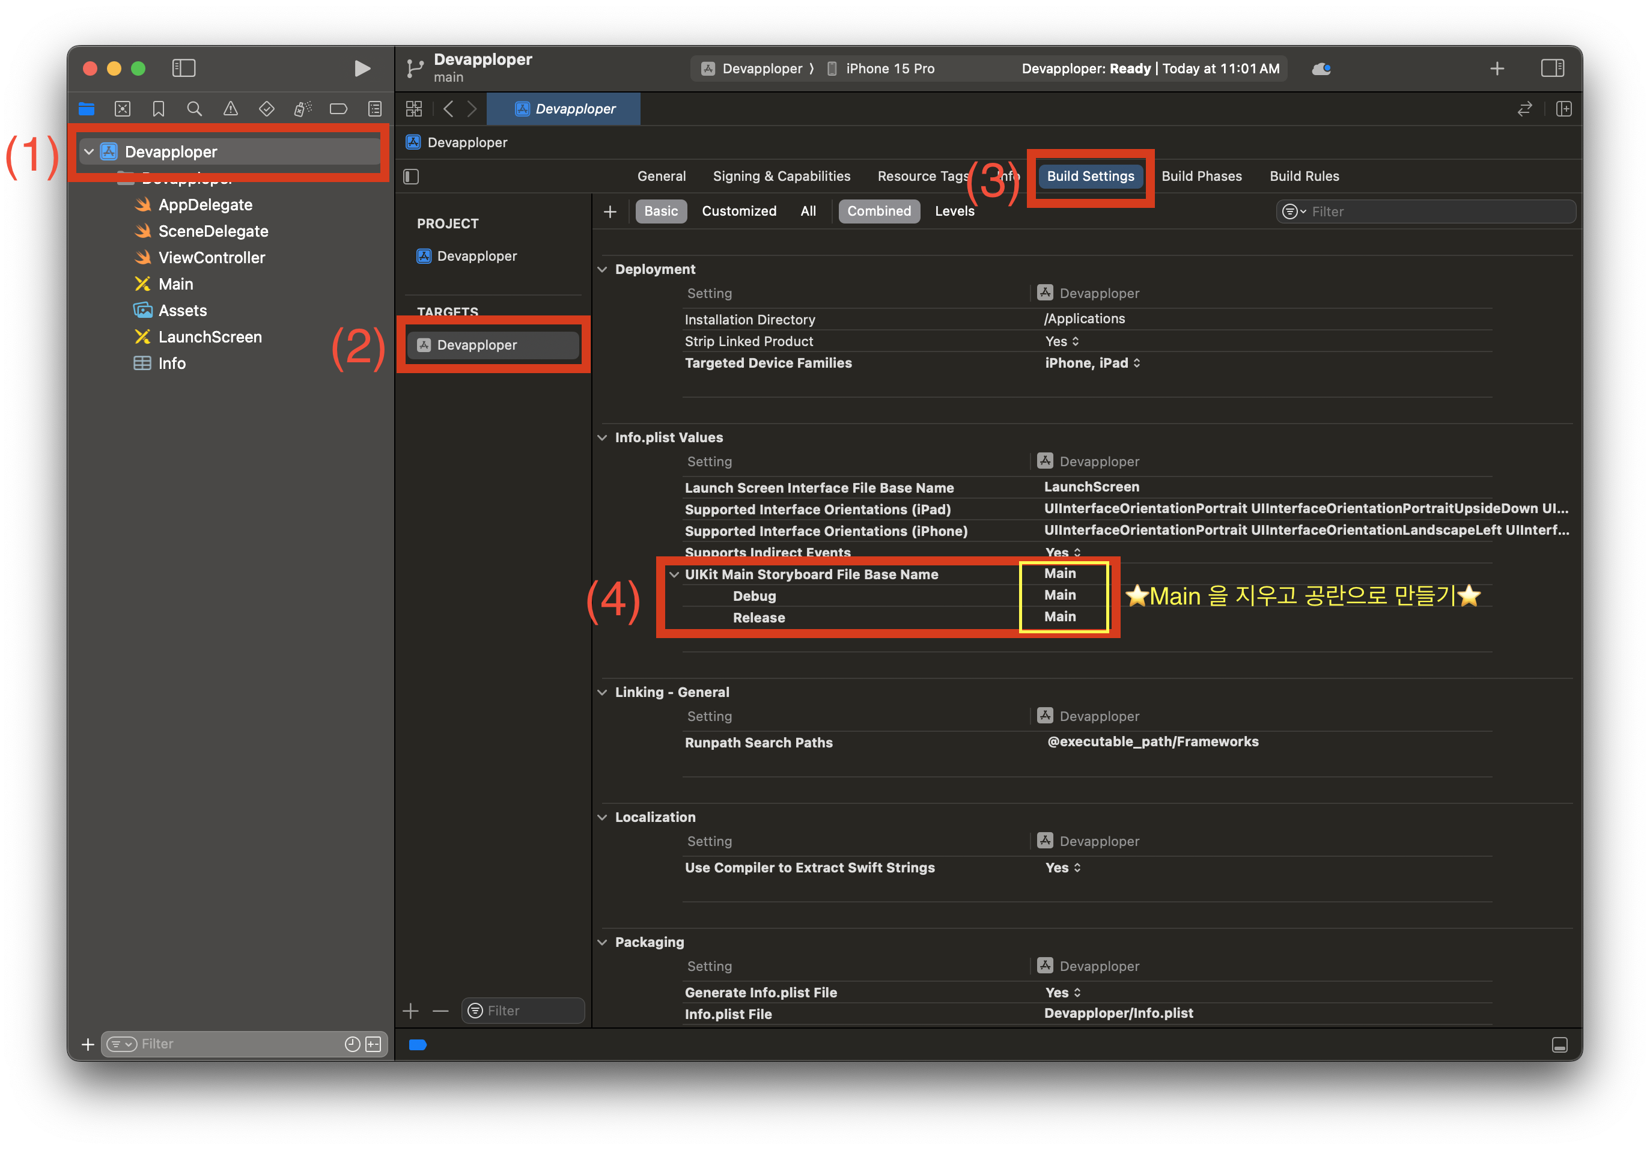Open the Bookmark navigator
The height and width of the screenshot is (1150, 1650).
[159, 109]
